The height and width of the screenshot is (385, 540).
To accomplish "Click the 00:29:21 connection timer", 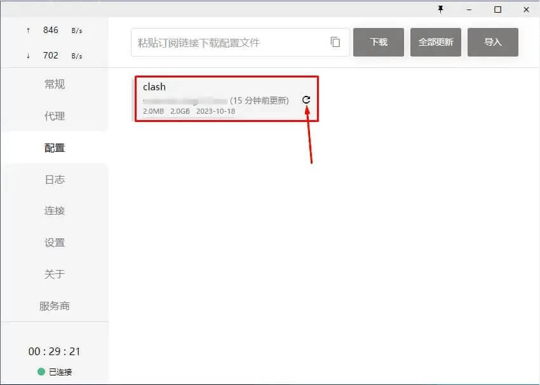I will click(x=55, y=351).
